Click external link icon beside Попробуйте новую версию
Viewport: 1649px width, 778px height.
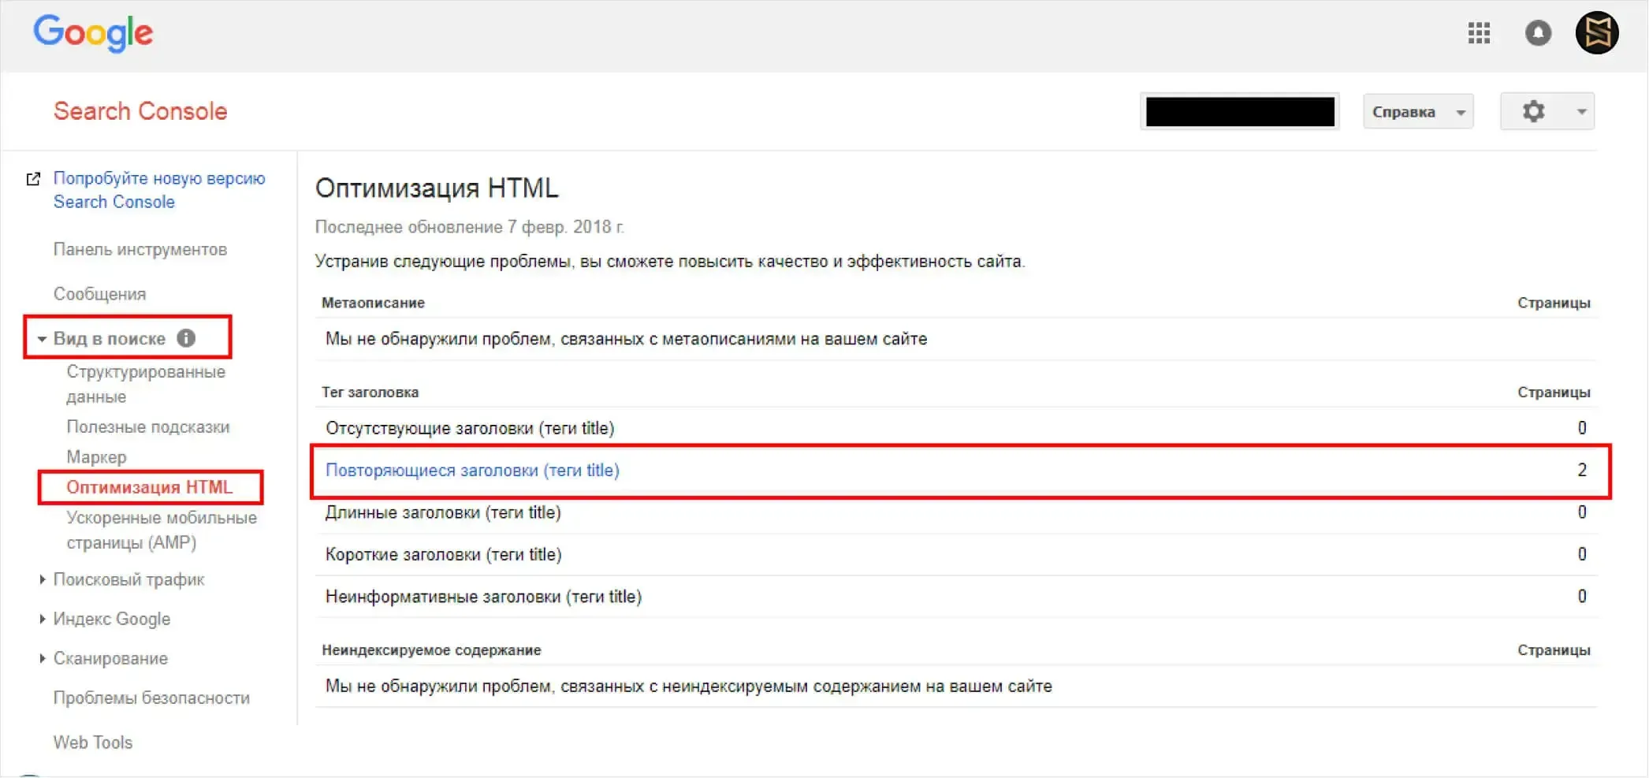(x=33, y=179)
